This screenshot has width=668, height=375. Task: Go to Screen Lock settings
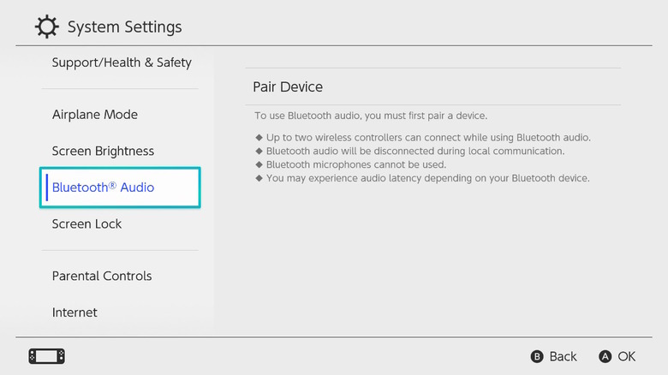[87, 223]
